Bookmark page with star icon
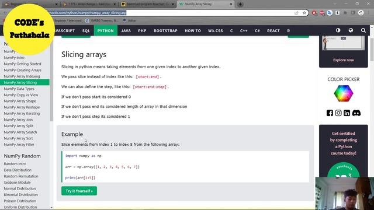The width and height of the screenshot is (374, 210). click(304, 13)
